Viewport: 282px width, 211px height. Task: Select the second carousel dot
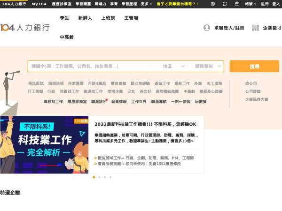tap(100, 177)
